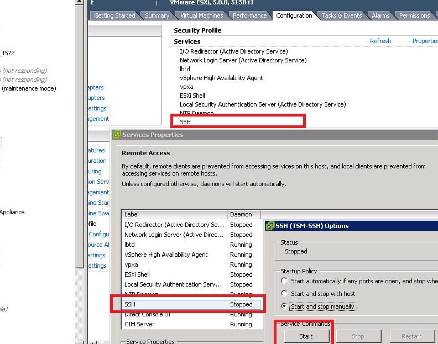Switch to the Performance tab
Screen dimensions: 438x344
pos(249,15)
